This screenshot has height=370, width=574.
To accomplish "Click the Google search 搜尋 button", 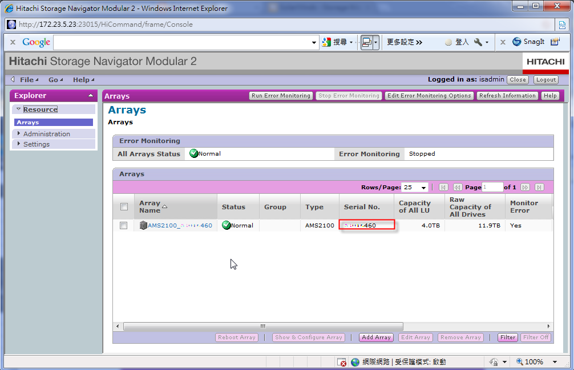I will coord(334,42).
